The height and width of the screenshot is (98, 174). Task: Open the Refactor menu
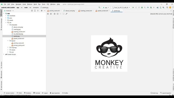click(x=30, y=4)
